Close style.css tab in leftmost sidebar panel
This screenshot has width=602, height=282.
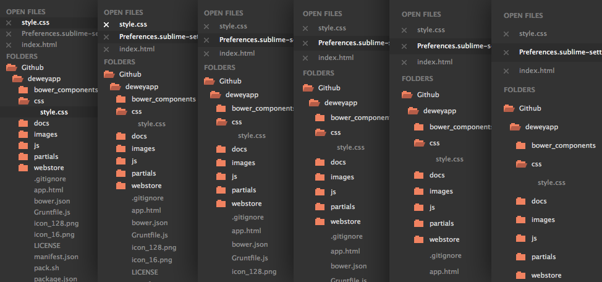[x=9, y=23]
